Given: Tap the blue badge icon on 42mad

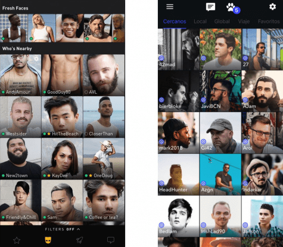Looking at the screenshot, I should (x=161, y=58).
